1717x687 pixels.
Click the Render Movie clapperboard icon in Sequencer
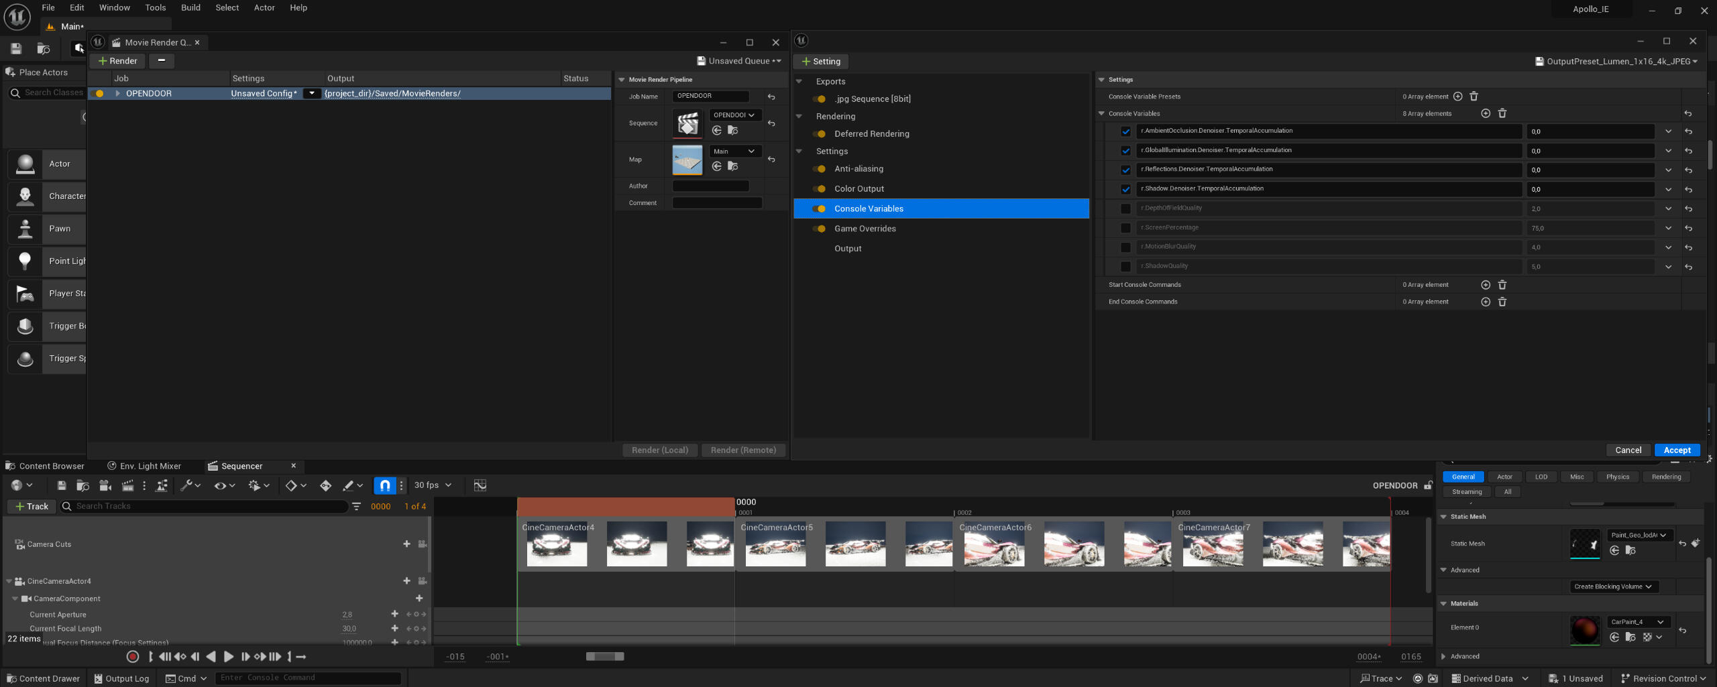[x=127, y=485]
